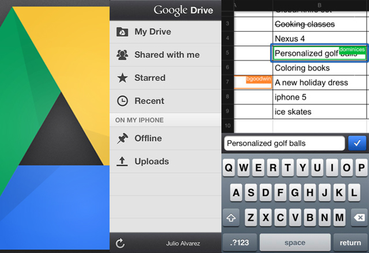Select the Coloring books cell

[x=319, y=68]
